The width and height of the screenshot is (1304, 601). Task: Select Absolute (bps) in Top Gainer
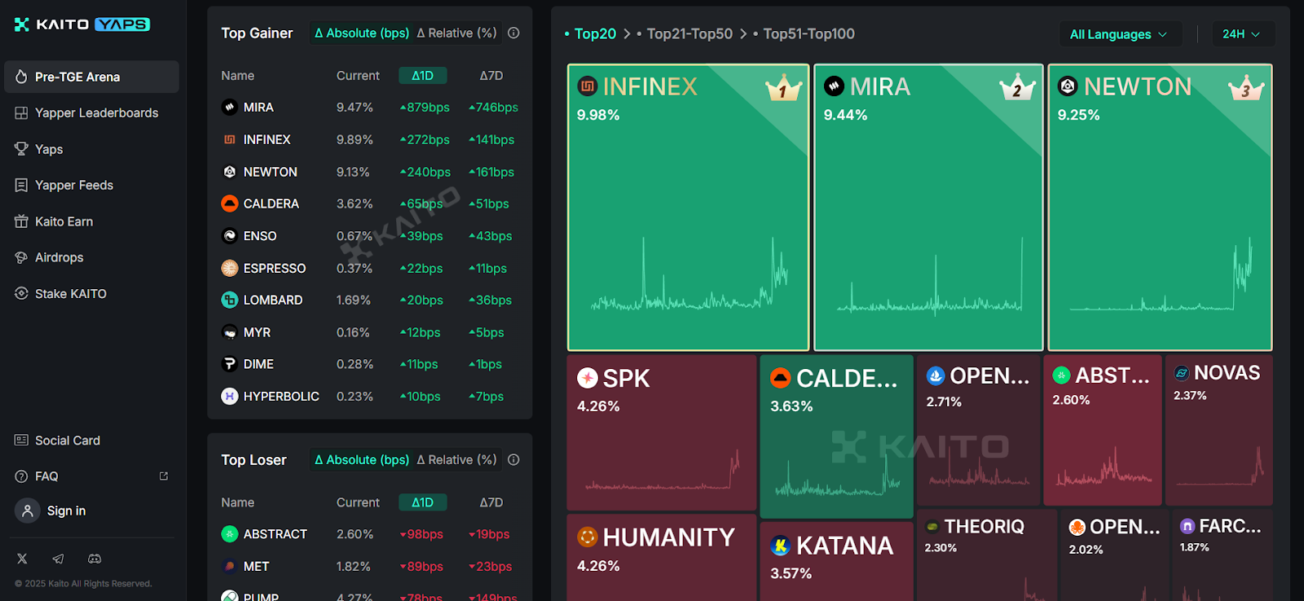click(362, 33)
